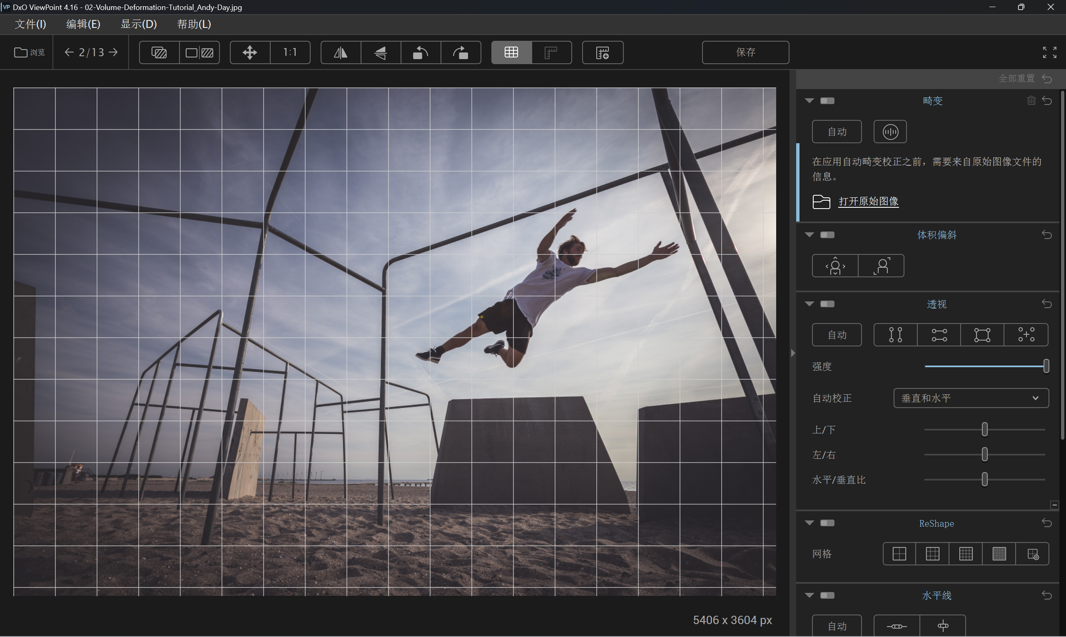Viewport: 1066px width, 637px height.
Task: Select the rectangle perspective tool
Action: 982,335
